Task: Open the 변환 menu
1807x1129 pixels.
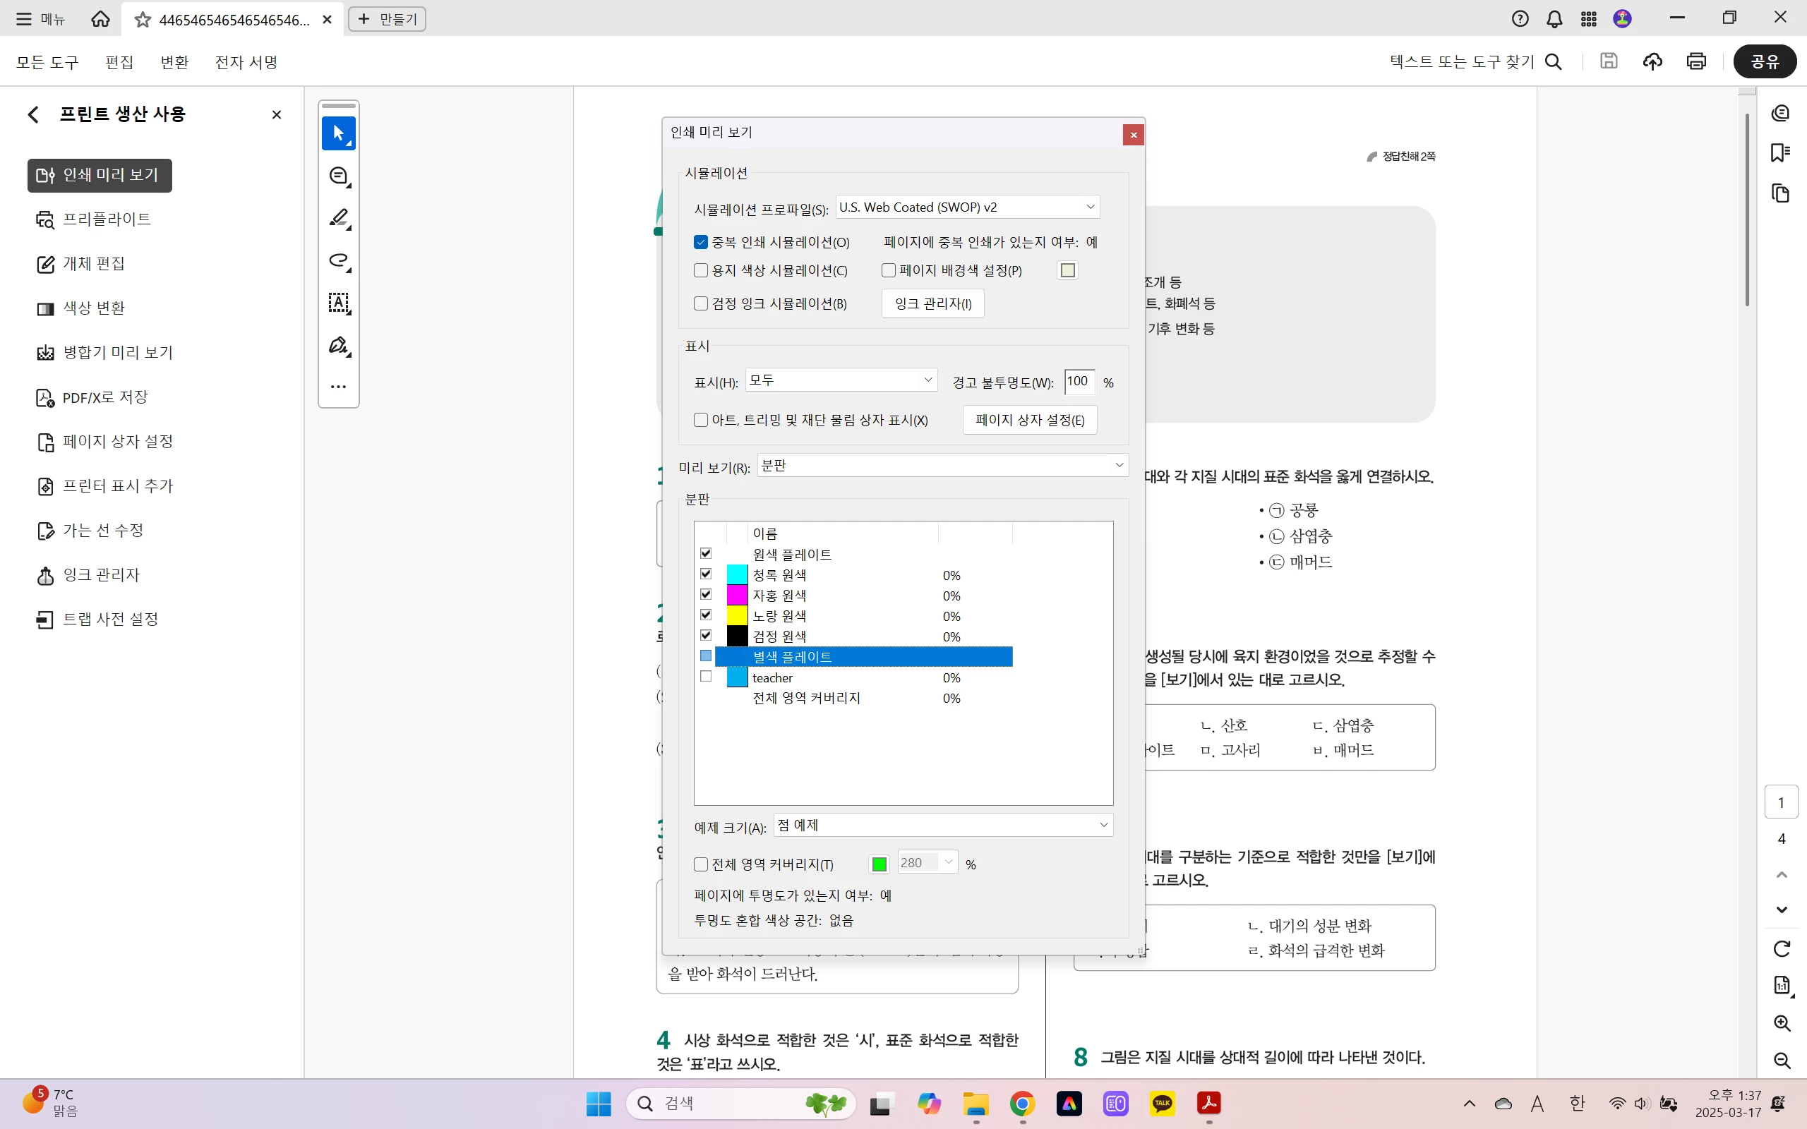Action: pos(174,62)
